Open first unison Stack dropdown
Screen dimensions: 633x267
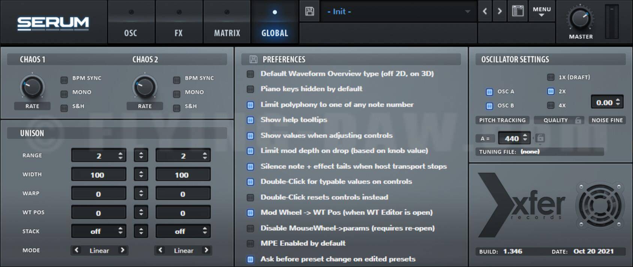click(x=99, y=231)
